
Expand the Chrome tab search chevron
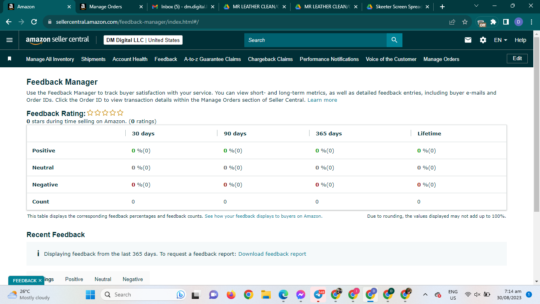476,6
